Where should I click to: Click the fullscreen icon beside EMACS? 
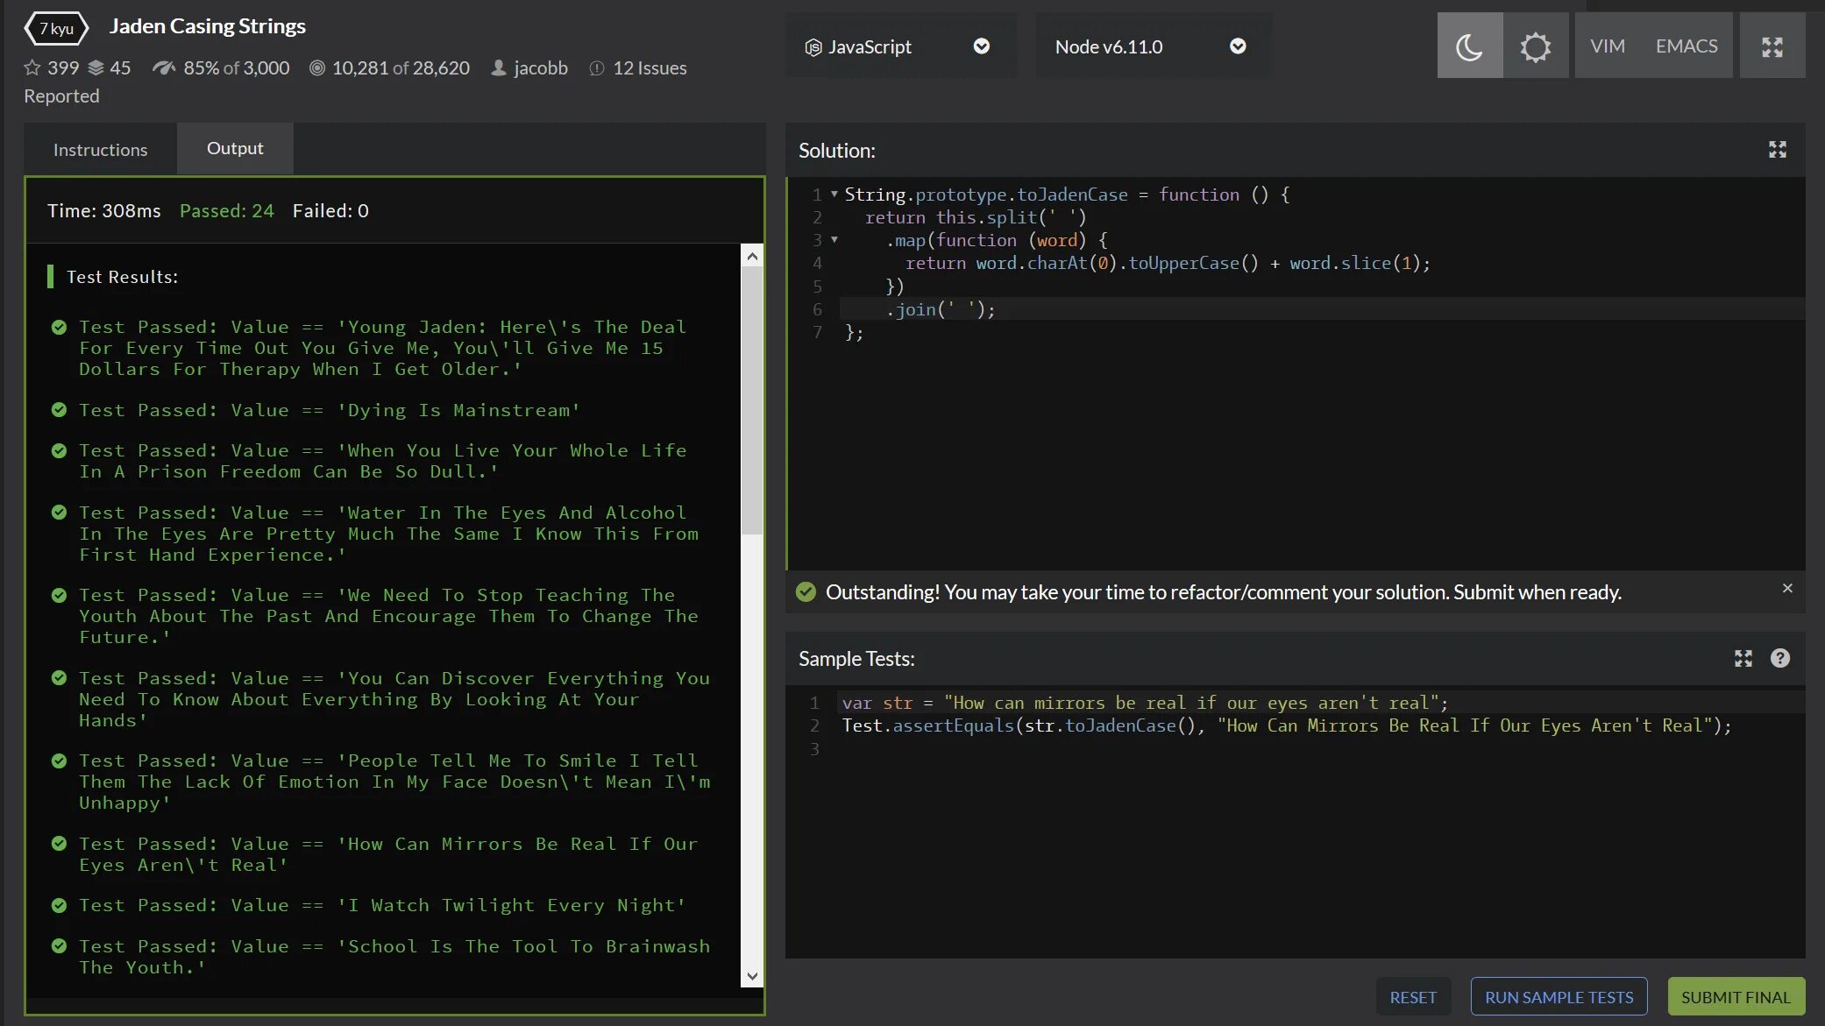click(x=1772, y=46)
